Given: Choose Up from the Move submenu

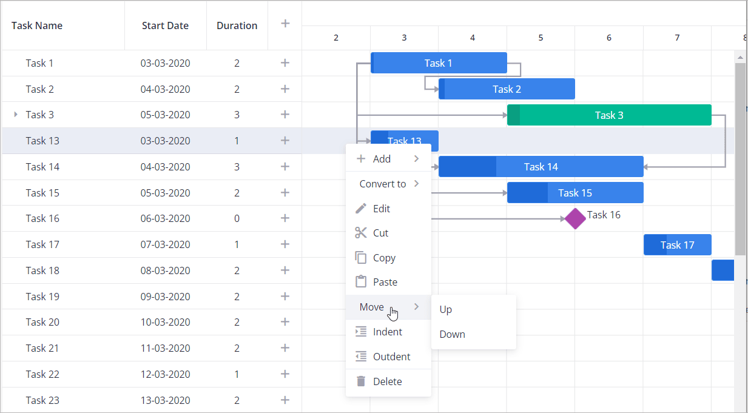Looking at the screenshot, I should coord(446,309).
